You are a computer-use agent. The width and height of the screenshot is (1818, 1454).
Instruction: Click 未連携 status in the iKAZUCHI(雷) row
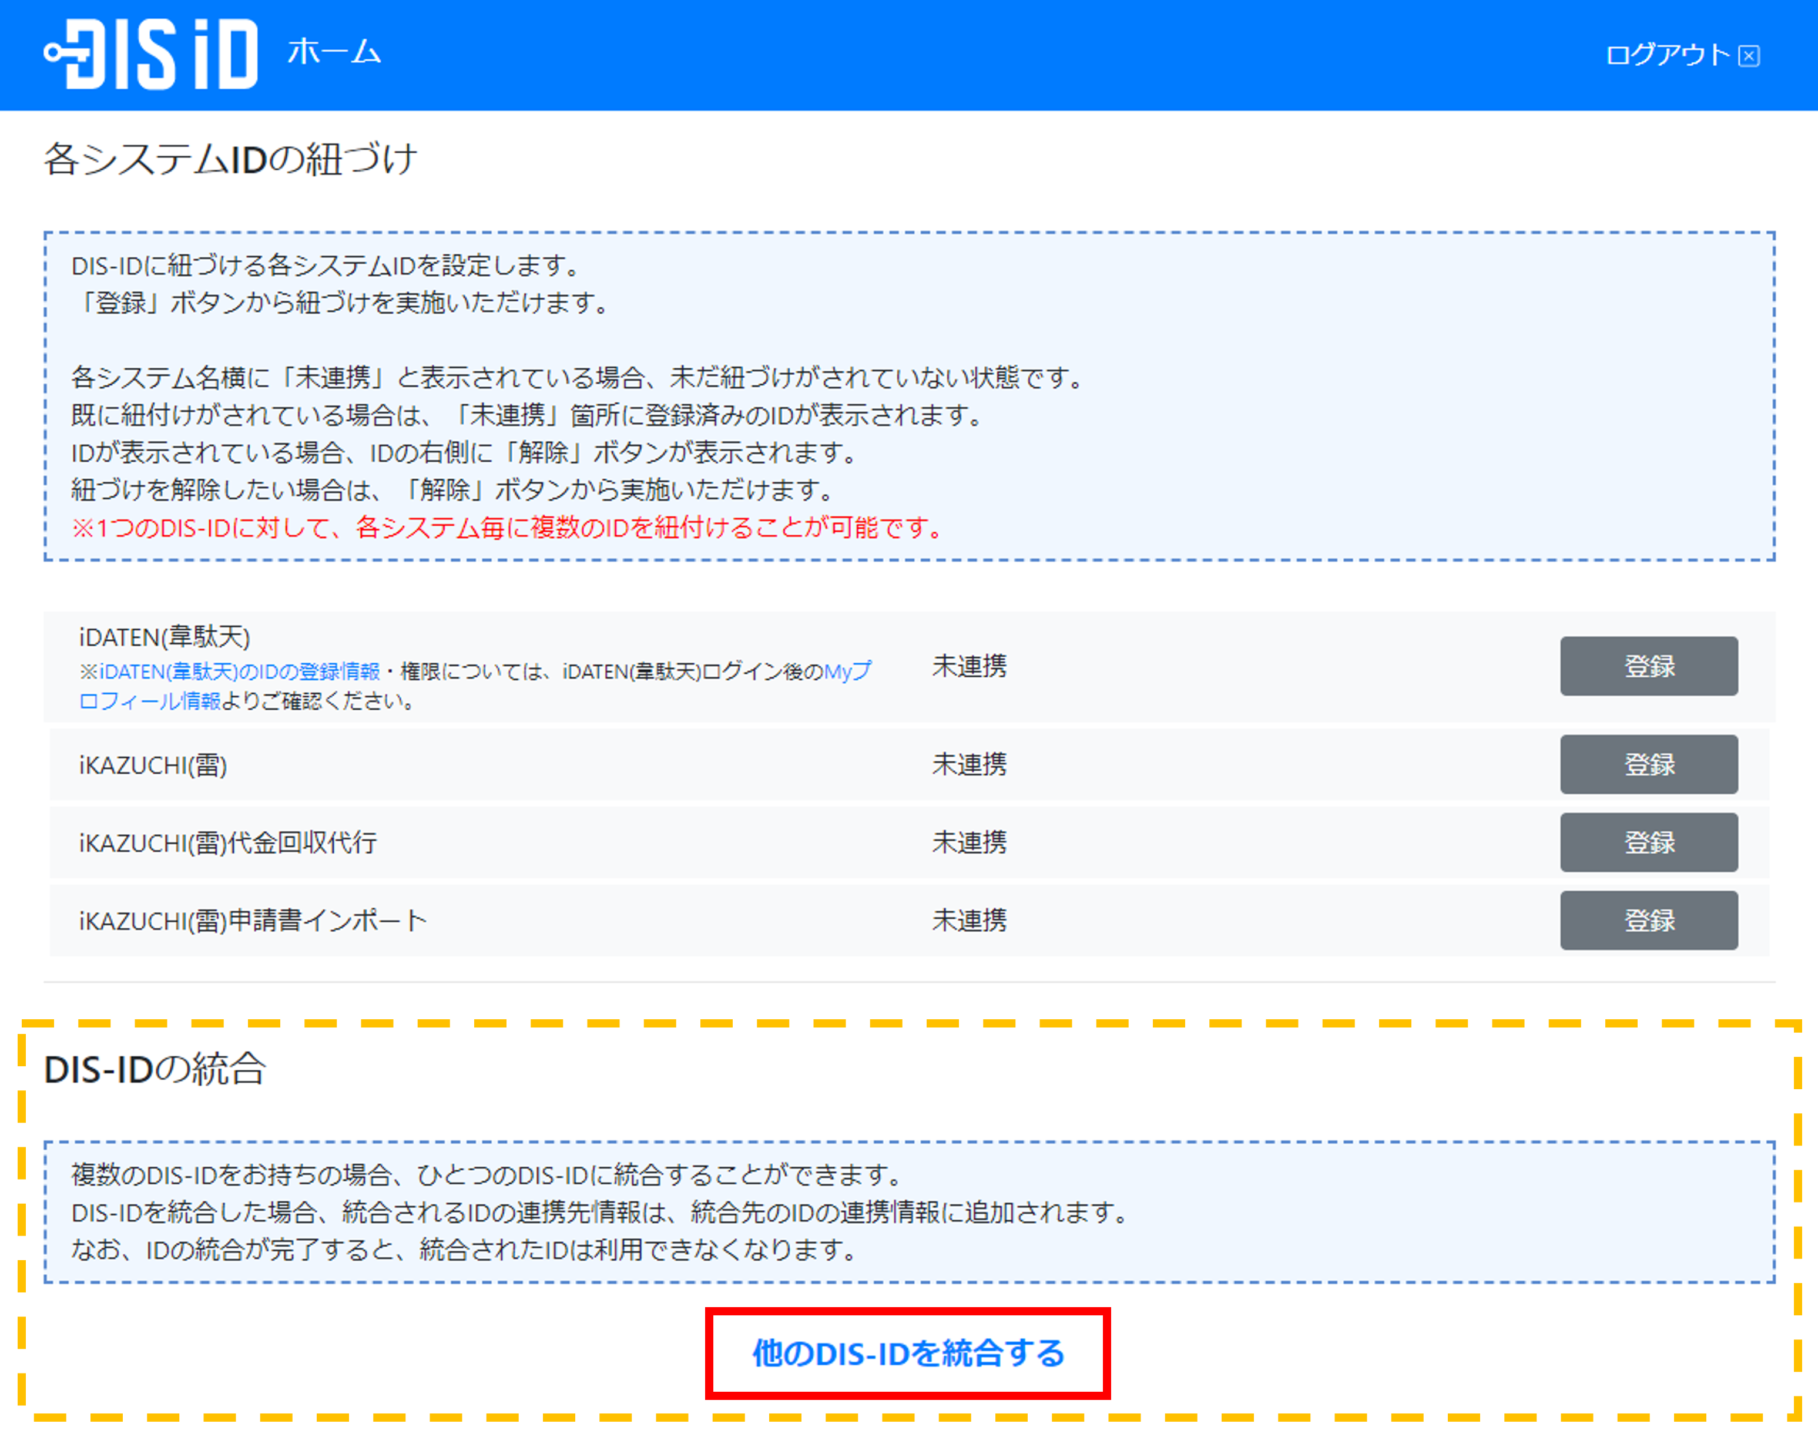pos(969,764)
